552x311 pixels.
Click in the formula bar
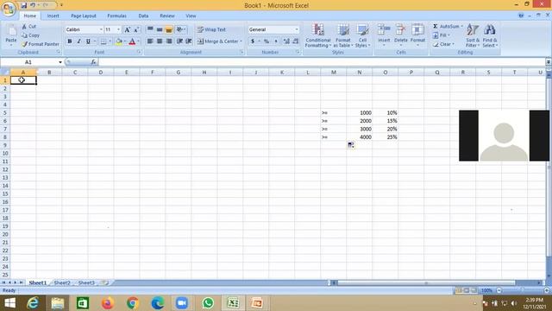(x=322, y=62)
